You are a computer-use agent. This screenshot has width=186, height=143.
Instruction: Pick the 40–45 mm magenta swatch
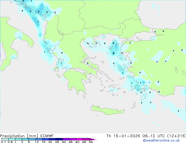80,139
